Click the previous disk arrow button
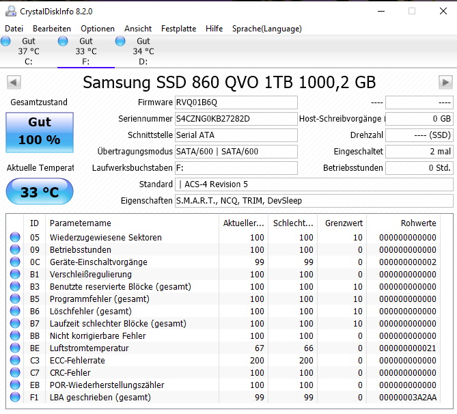The width and height of the screenshot is (457, 414). coord(14,82)
